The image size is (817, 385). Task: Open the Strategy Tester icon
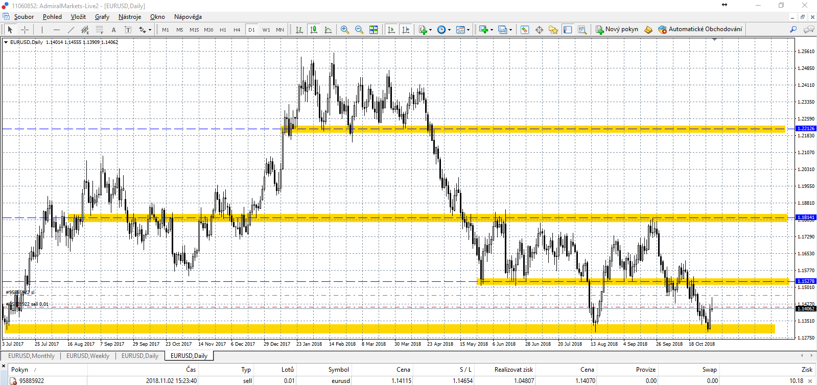582,30
